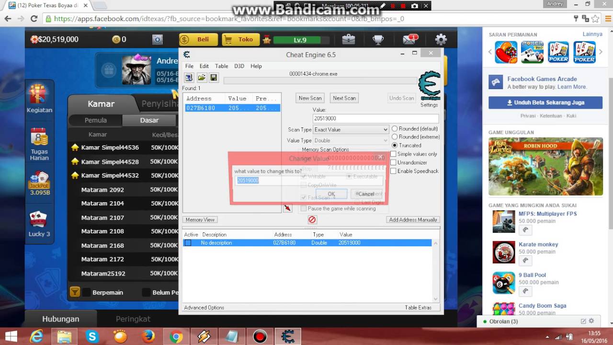Viewport: 613px width, 345px height.
Task: Click the Open Process computer icon
Action: click(x=189, y=78)
